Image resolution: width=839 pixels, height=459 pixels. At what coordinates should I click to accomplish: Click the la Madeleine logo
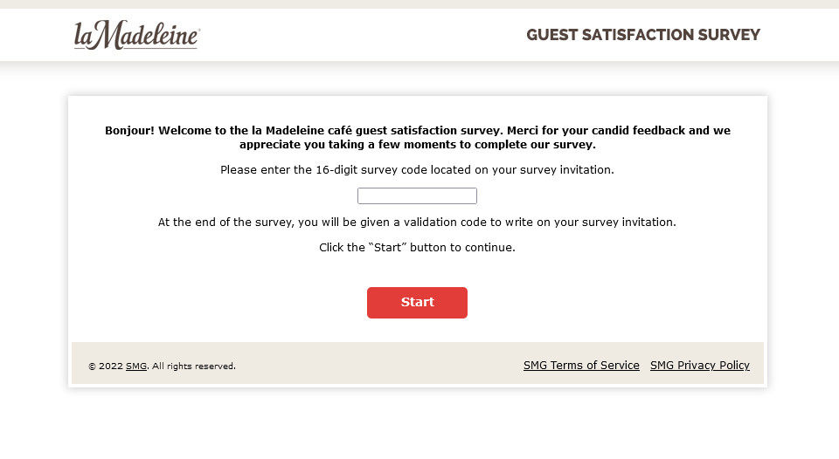tap(135, 35)
